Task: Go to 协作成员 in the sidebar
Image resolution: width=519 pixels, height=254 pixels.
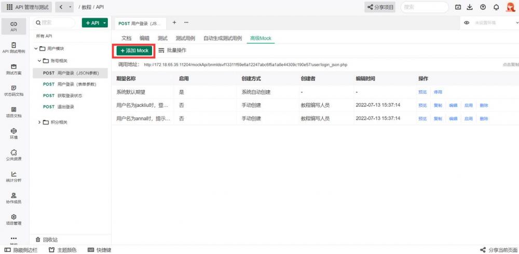Action: click(14, 197)
